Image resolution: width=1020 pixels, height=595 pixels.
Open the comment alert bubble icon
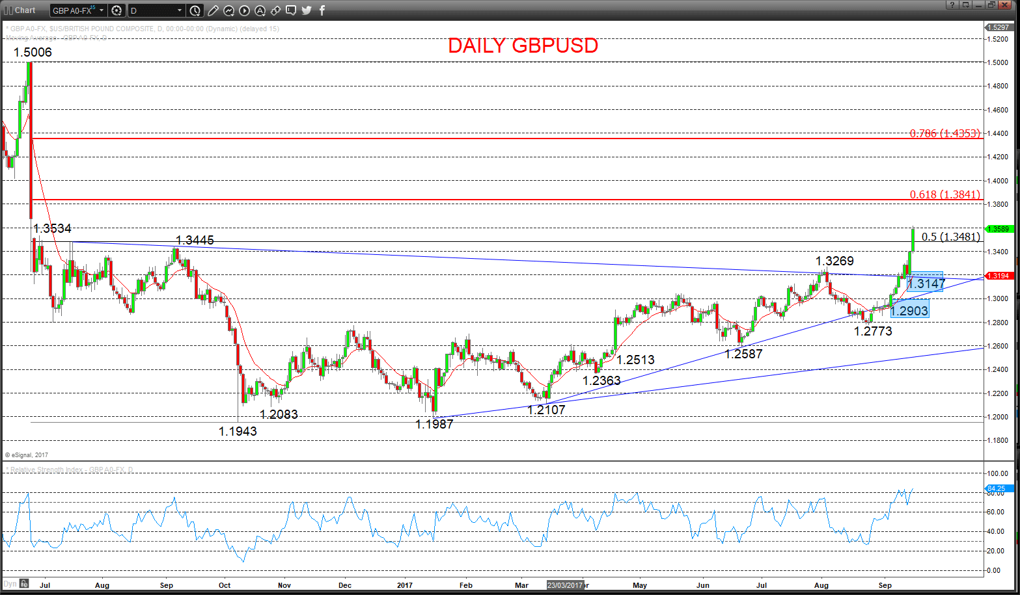[x=291, y=10]
